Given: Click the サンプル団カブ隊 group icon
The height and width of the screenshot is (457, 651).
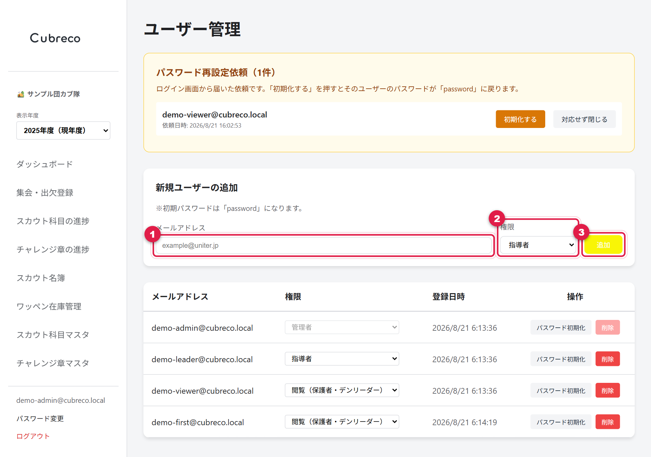Looking at the screenshot, I should point(21,94).
